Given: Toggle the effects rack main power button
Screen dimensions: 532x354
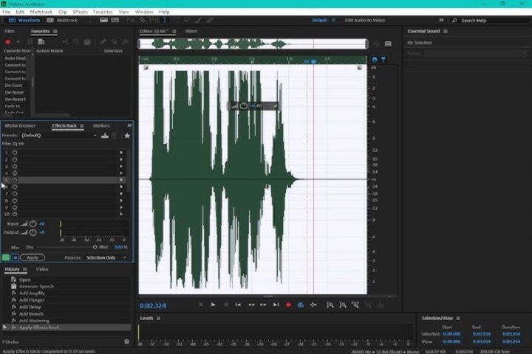Looking at the screenshot, I should tap(6, 257).
